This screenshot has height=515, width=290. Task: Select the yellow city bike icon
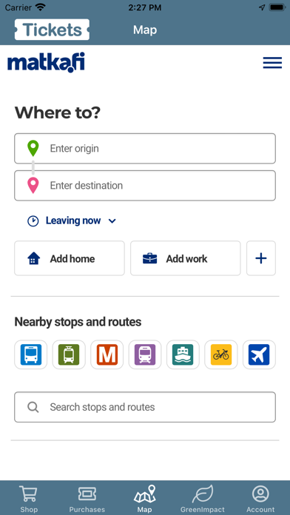[221, 354]
